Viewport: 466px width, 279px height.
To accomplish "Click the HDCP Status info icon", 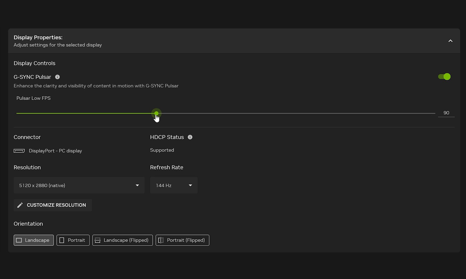I will [190, 137].
